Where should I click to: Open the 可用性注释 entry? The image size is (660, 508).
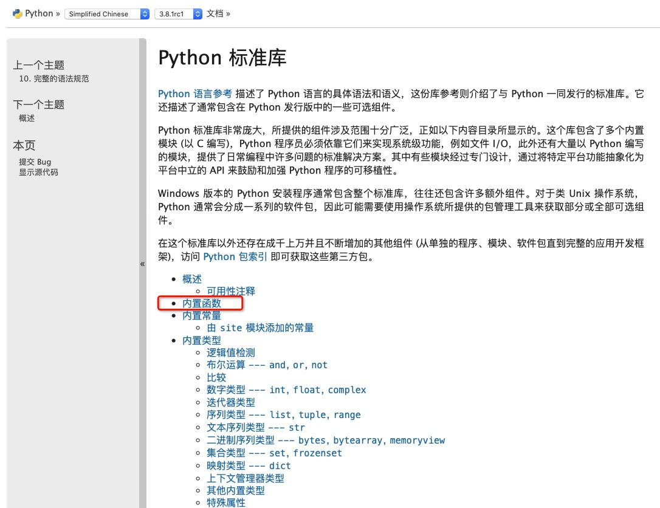(231, 291)
